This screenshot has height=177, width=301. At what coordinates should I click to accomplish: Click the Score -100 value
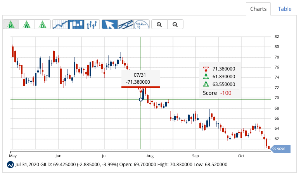click(x=226, y=93)
